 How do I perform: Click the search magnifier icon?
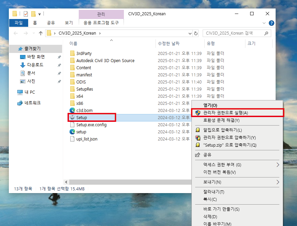[266, 33]
